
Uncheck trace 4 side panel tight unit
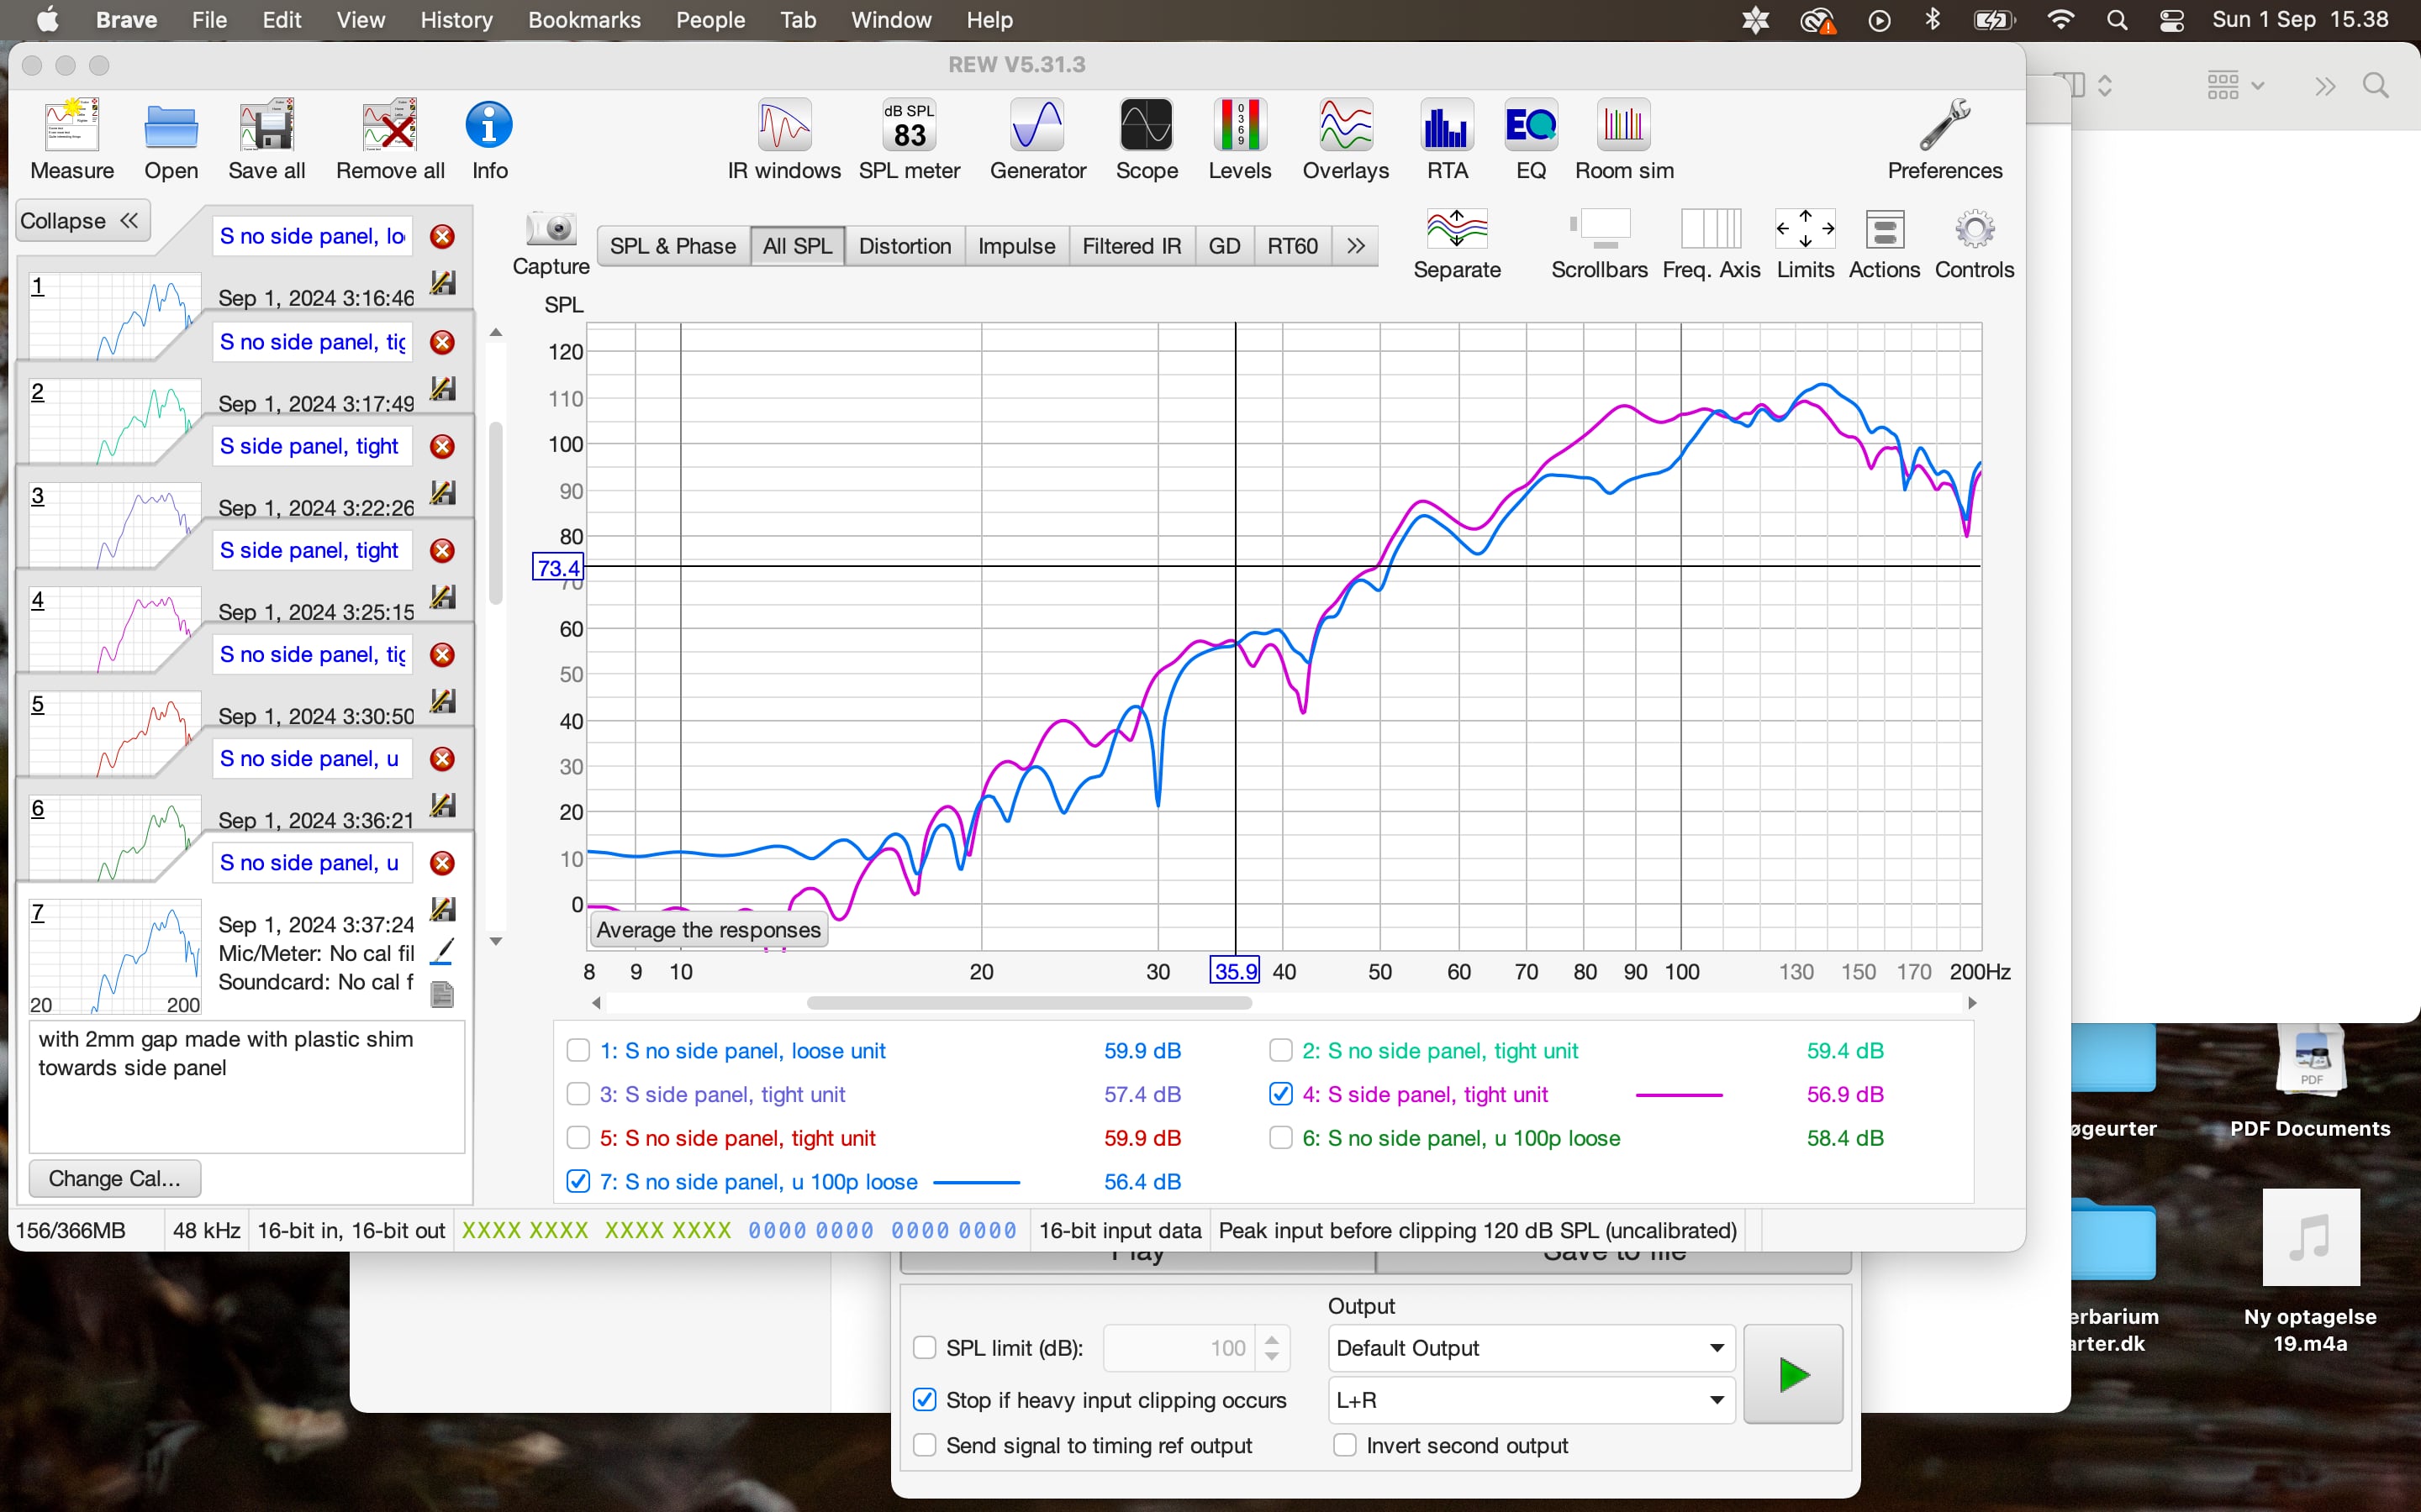(1280, 1094)
